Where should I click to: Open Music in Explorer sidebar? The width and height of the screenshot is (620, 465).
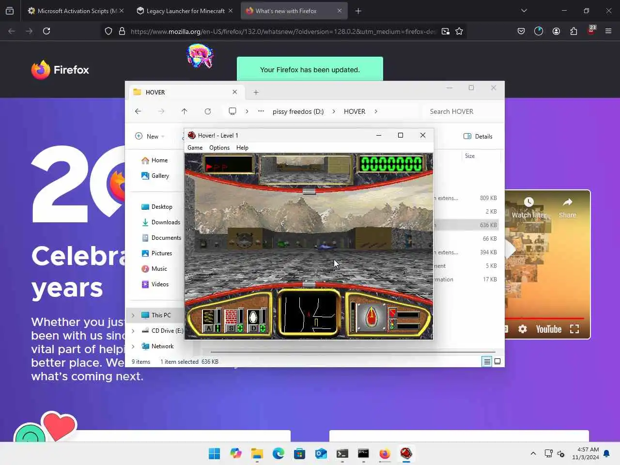point(154,269)
